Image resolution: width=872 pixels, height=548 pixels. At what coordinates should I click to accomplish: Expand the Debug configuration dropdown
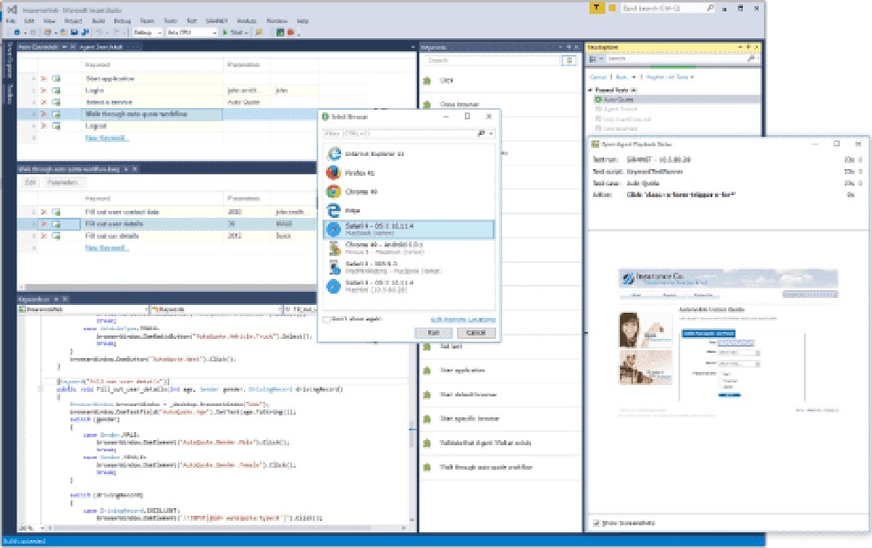point(147,32)
